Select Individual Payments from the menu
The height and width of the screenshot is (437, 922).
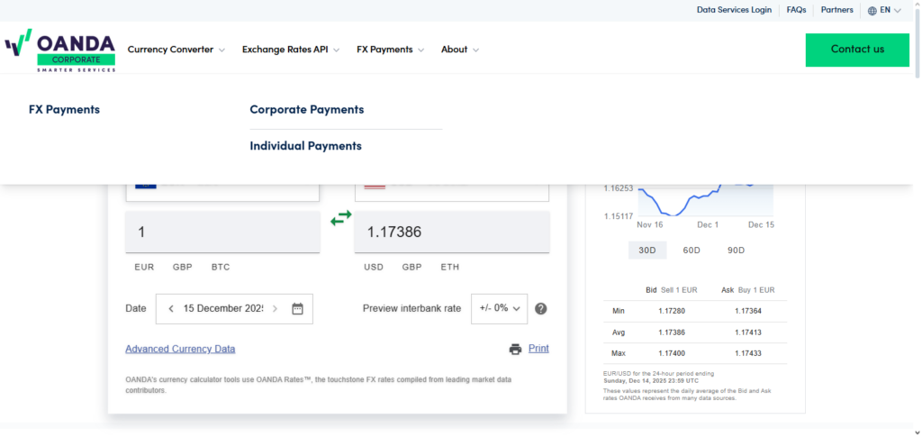[x=305, y=146]
